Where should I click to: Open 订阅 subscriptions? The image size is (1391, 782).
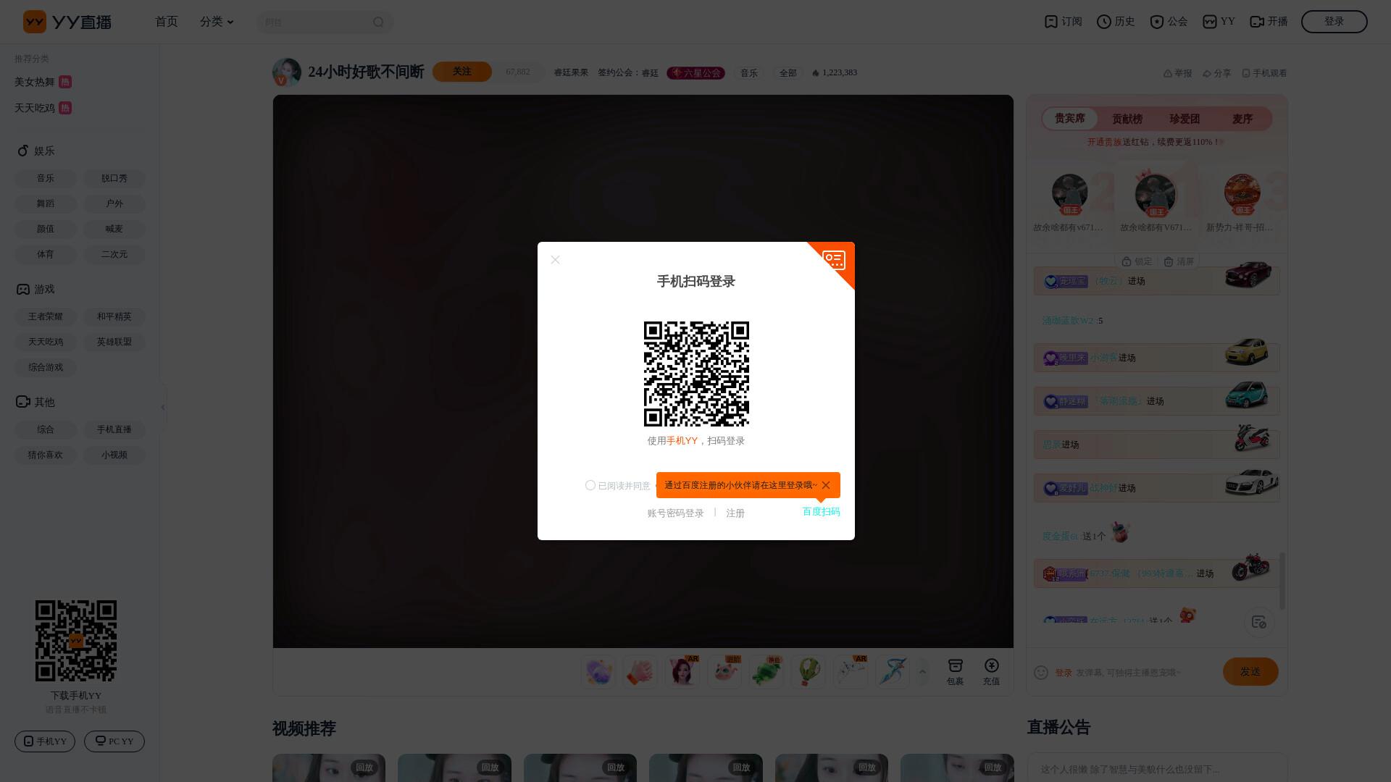click(x=1063, y=22)
